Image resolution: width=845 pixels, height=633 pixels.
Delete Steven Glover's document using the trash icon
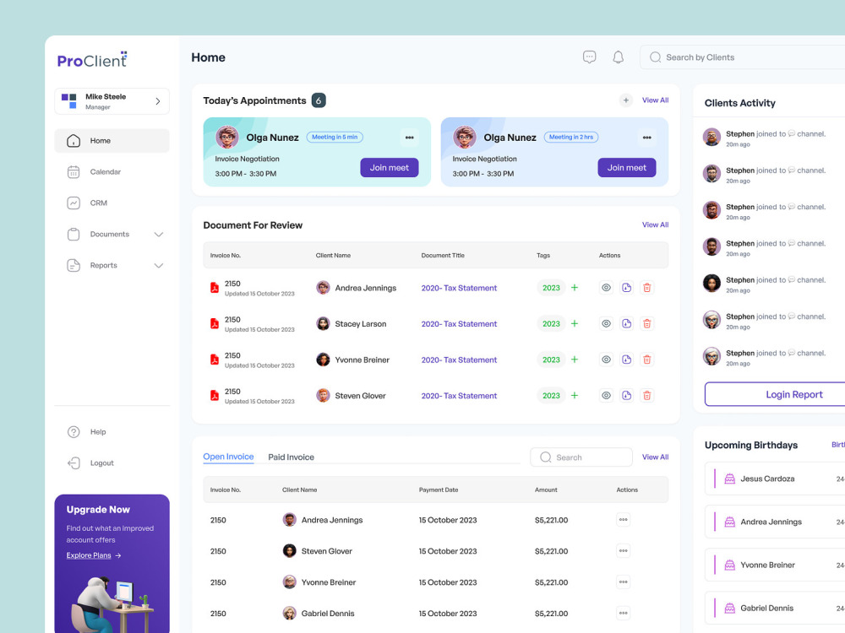(647, 395)
